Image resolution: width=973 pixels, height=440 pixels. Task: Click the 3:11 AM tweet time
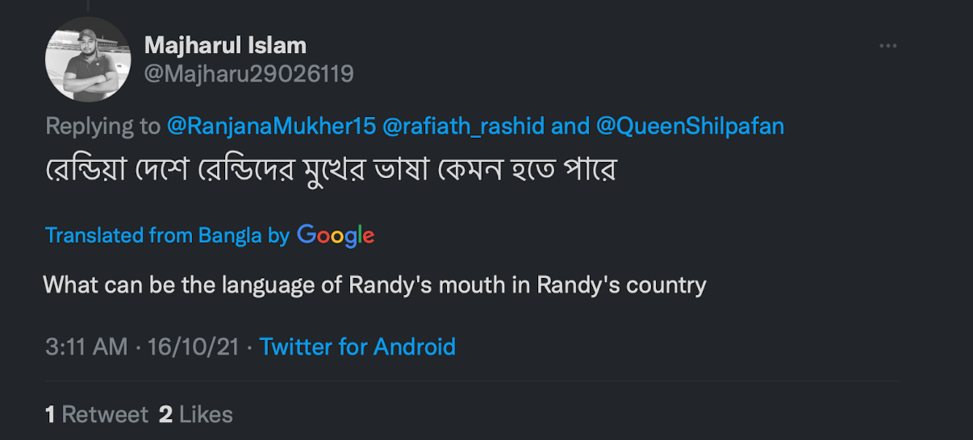(x=86, y=347)
